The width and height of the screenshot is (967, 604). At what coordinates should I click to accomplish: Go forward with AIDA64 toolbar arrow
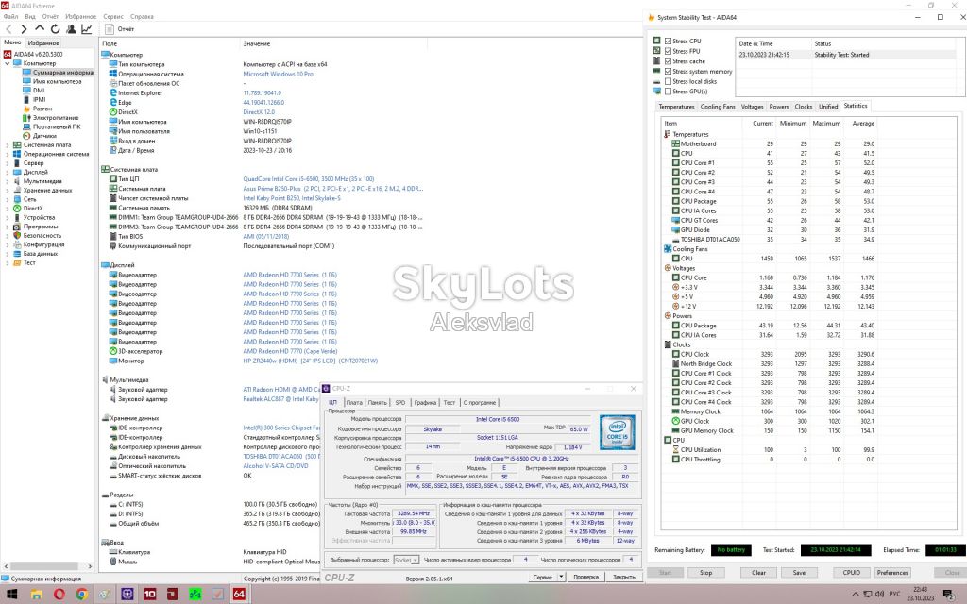click(24, 29)
